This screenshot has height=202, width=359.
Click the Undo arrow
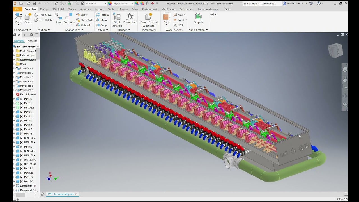(40, 3)
